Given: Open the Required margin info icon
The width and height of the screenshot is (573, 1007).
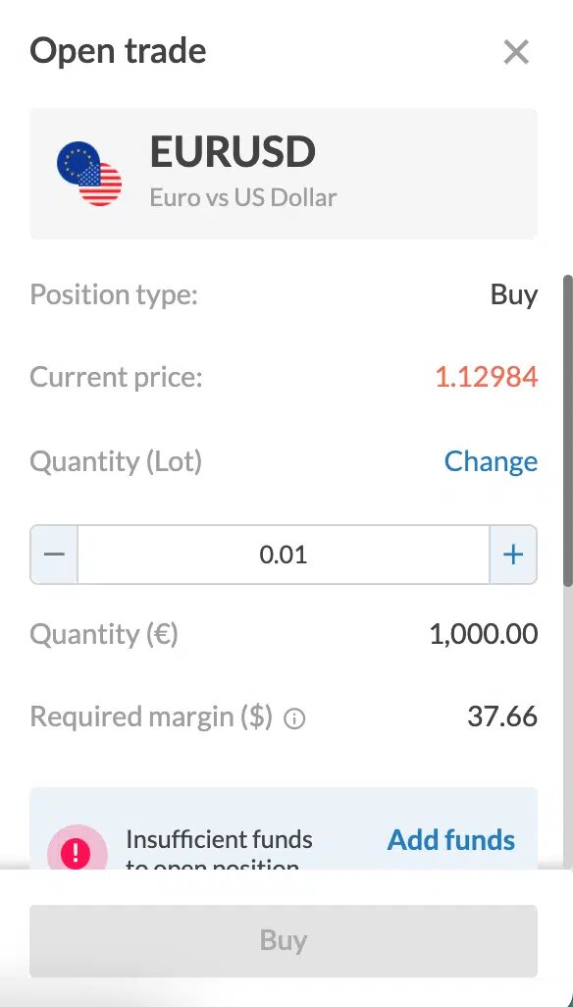Looking at the screenshot, I should [294, 719].
